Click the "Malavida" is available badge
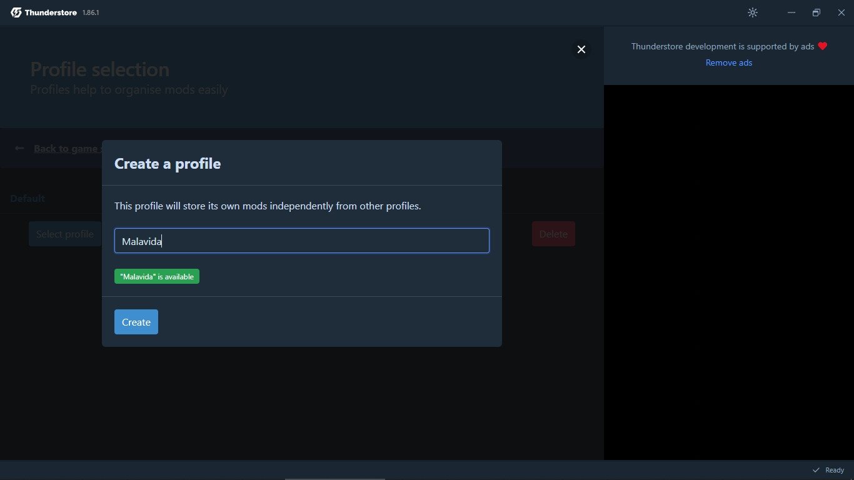This screenshot has width=854, height=480. click(x=157, y=276)
